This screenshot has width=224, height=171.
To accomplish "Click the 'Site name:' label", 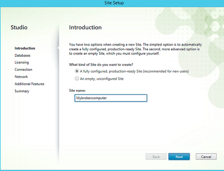I will click(x=78, y=90).
